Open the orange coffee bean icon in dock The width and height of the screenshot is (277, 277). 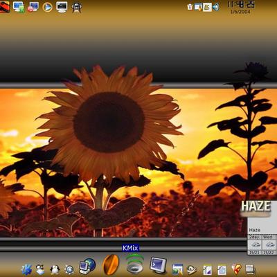click(111, 265)
